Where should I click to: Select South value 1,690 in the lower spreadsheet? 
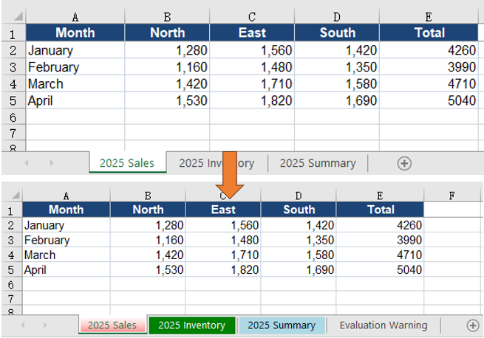[299, 269]
